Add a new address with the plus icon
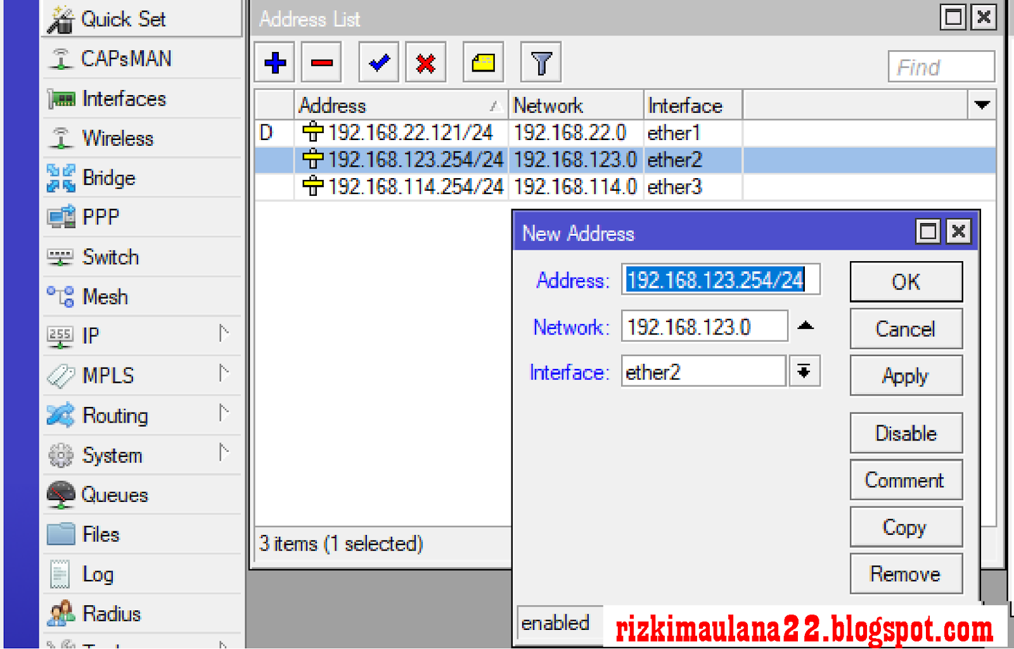The height and width of the screenshot is (649, 1014). tap(274, 62)
